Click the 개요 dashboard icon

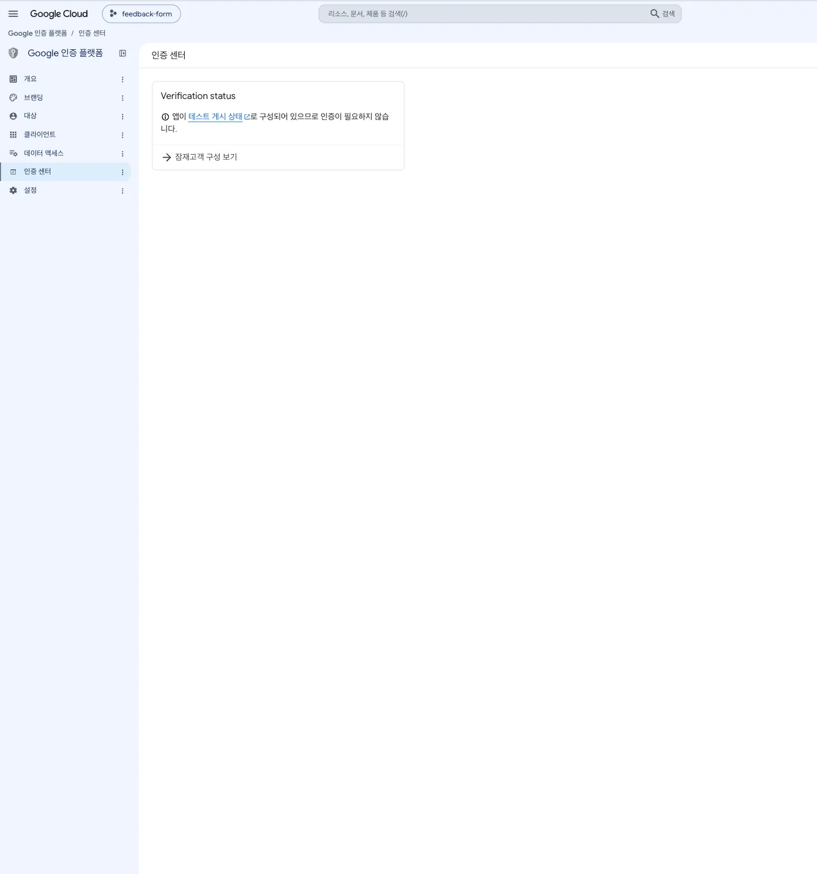pos(13,79)
